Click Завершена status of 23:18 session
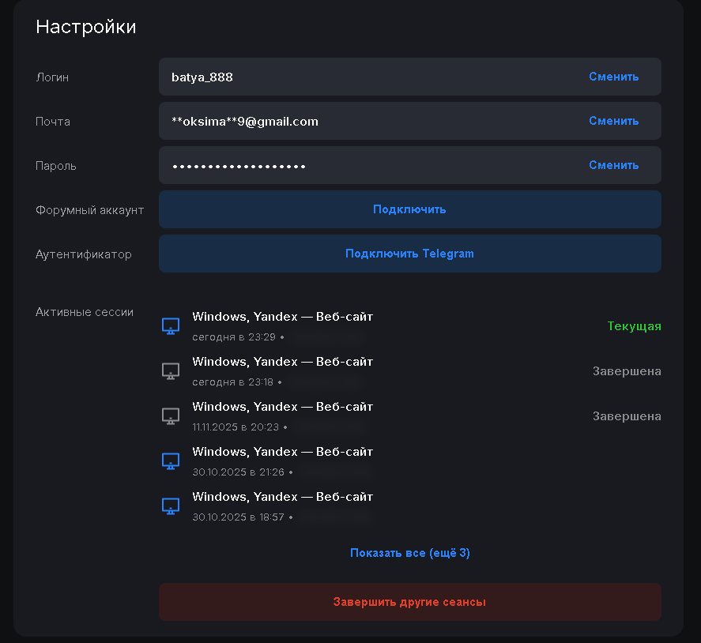The image size is (701, 643). 627,370
